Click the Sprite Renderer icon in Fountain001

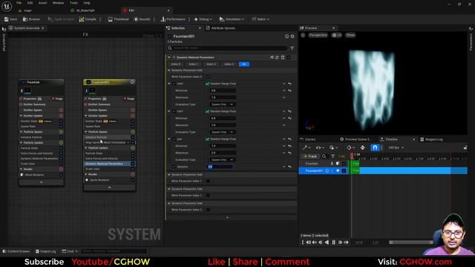coord(87,180)
